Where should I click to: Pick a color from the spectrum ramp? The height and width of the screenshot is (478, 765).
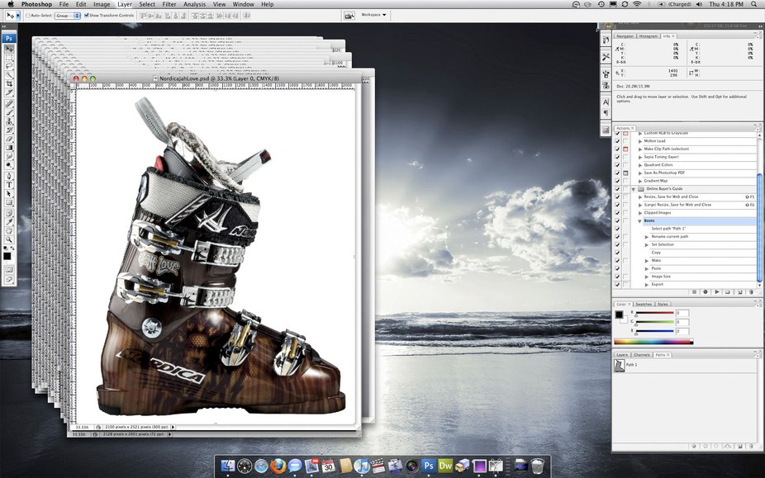click(x=653, y=342)
